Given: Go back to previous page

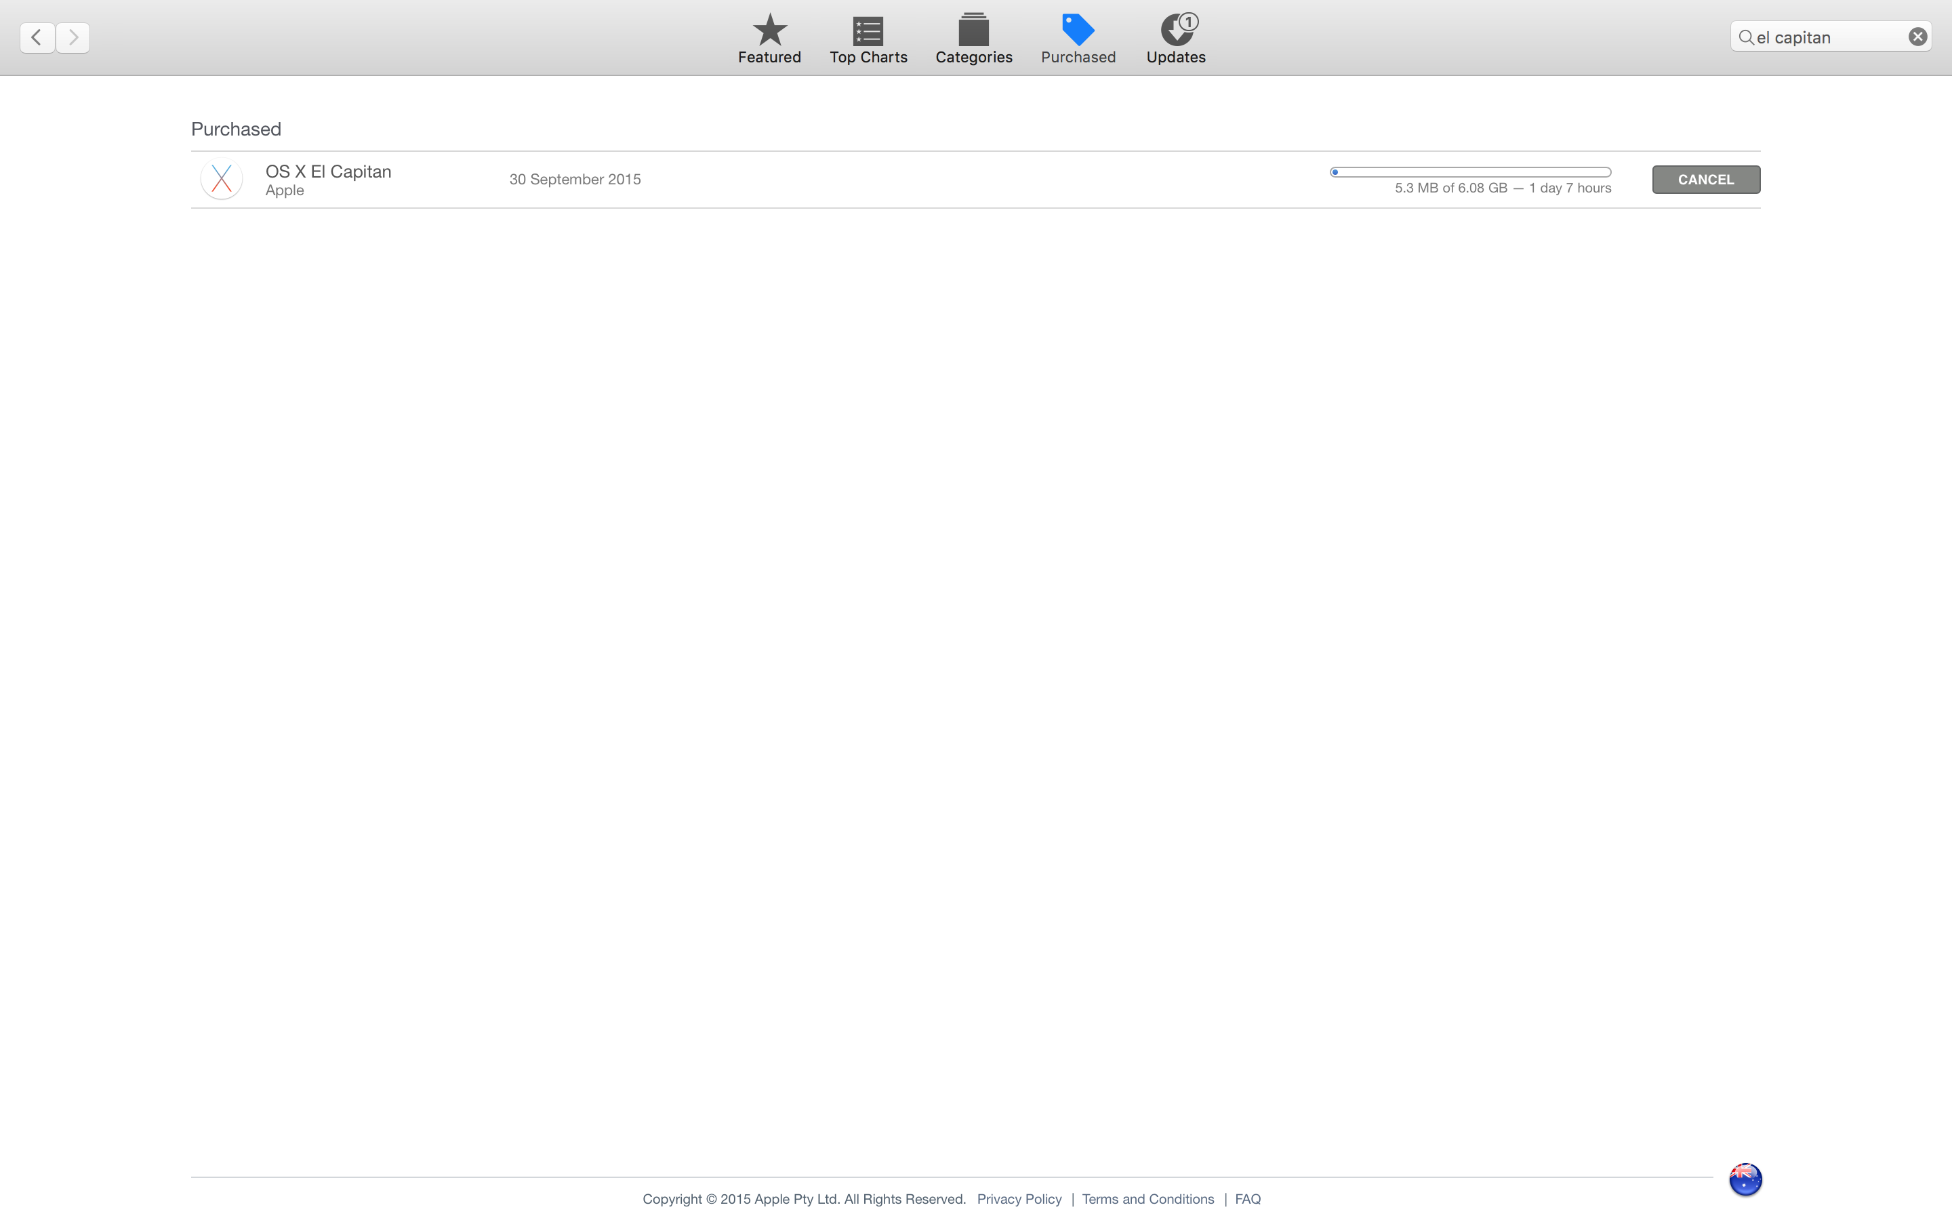Looking at the screenshot, I should click(x=37, y=37).
